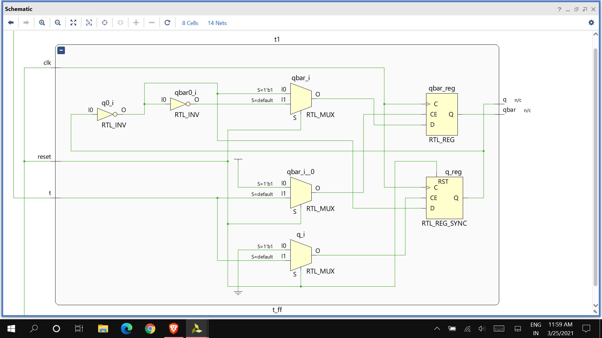The height and width of the screenshot is (338, 602).
Task: Open the 8 Cells link
Action: click(x=190, y=23)
